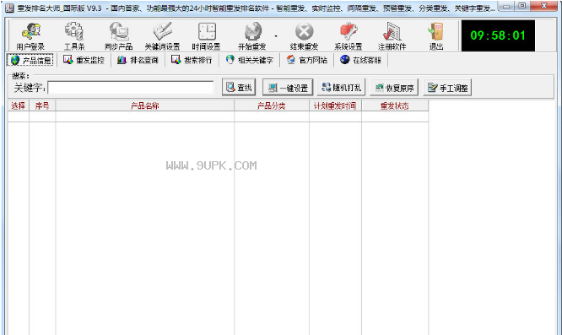Sort by 重发状态 column header
Image resolution: width=562 pixels, height=335 pixels.
395,105
